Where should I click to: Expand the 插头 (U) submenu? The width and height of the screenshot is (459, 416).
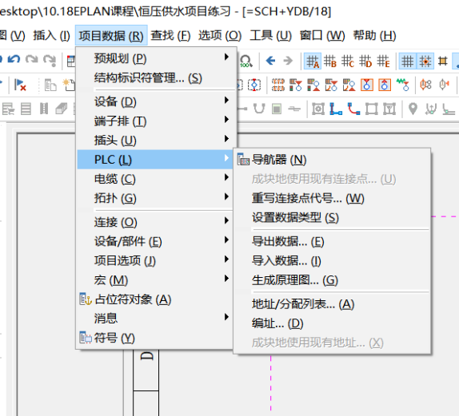pyautogui.click(x=157, y=141)
